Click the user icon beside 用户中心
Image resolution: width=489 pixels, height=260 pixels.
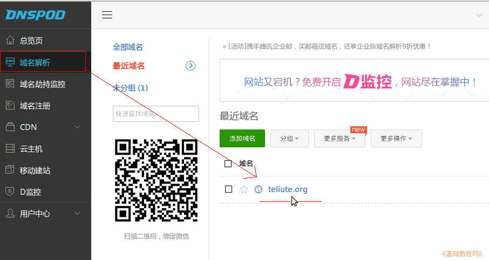click(x=10, y=213)
